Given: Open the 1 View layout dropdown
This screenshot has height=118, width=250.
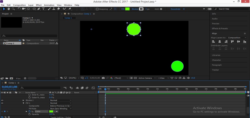Looking at the screenshot, I should pyautogui.click(x=163, y=78).
